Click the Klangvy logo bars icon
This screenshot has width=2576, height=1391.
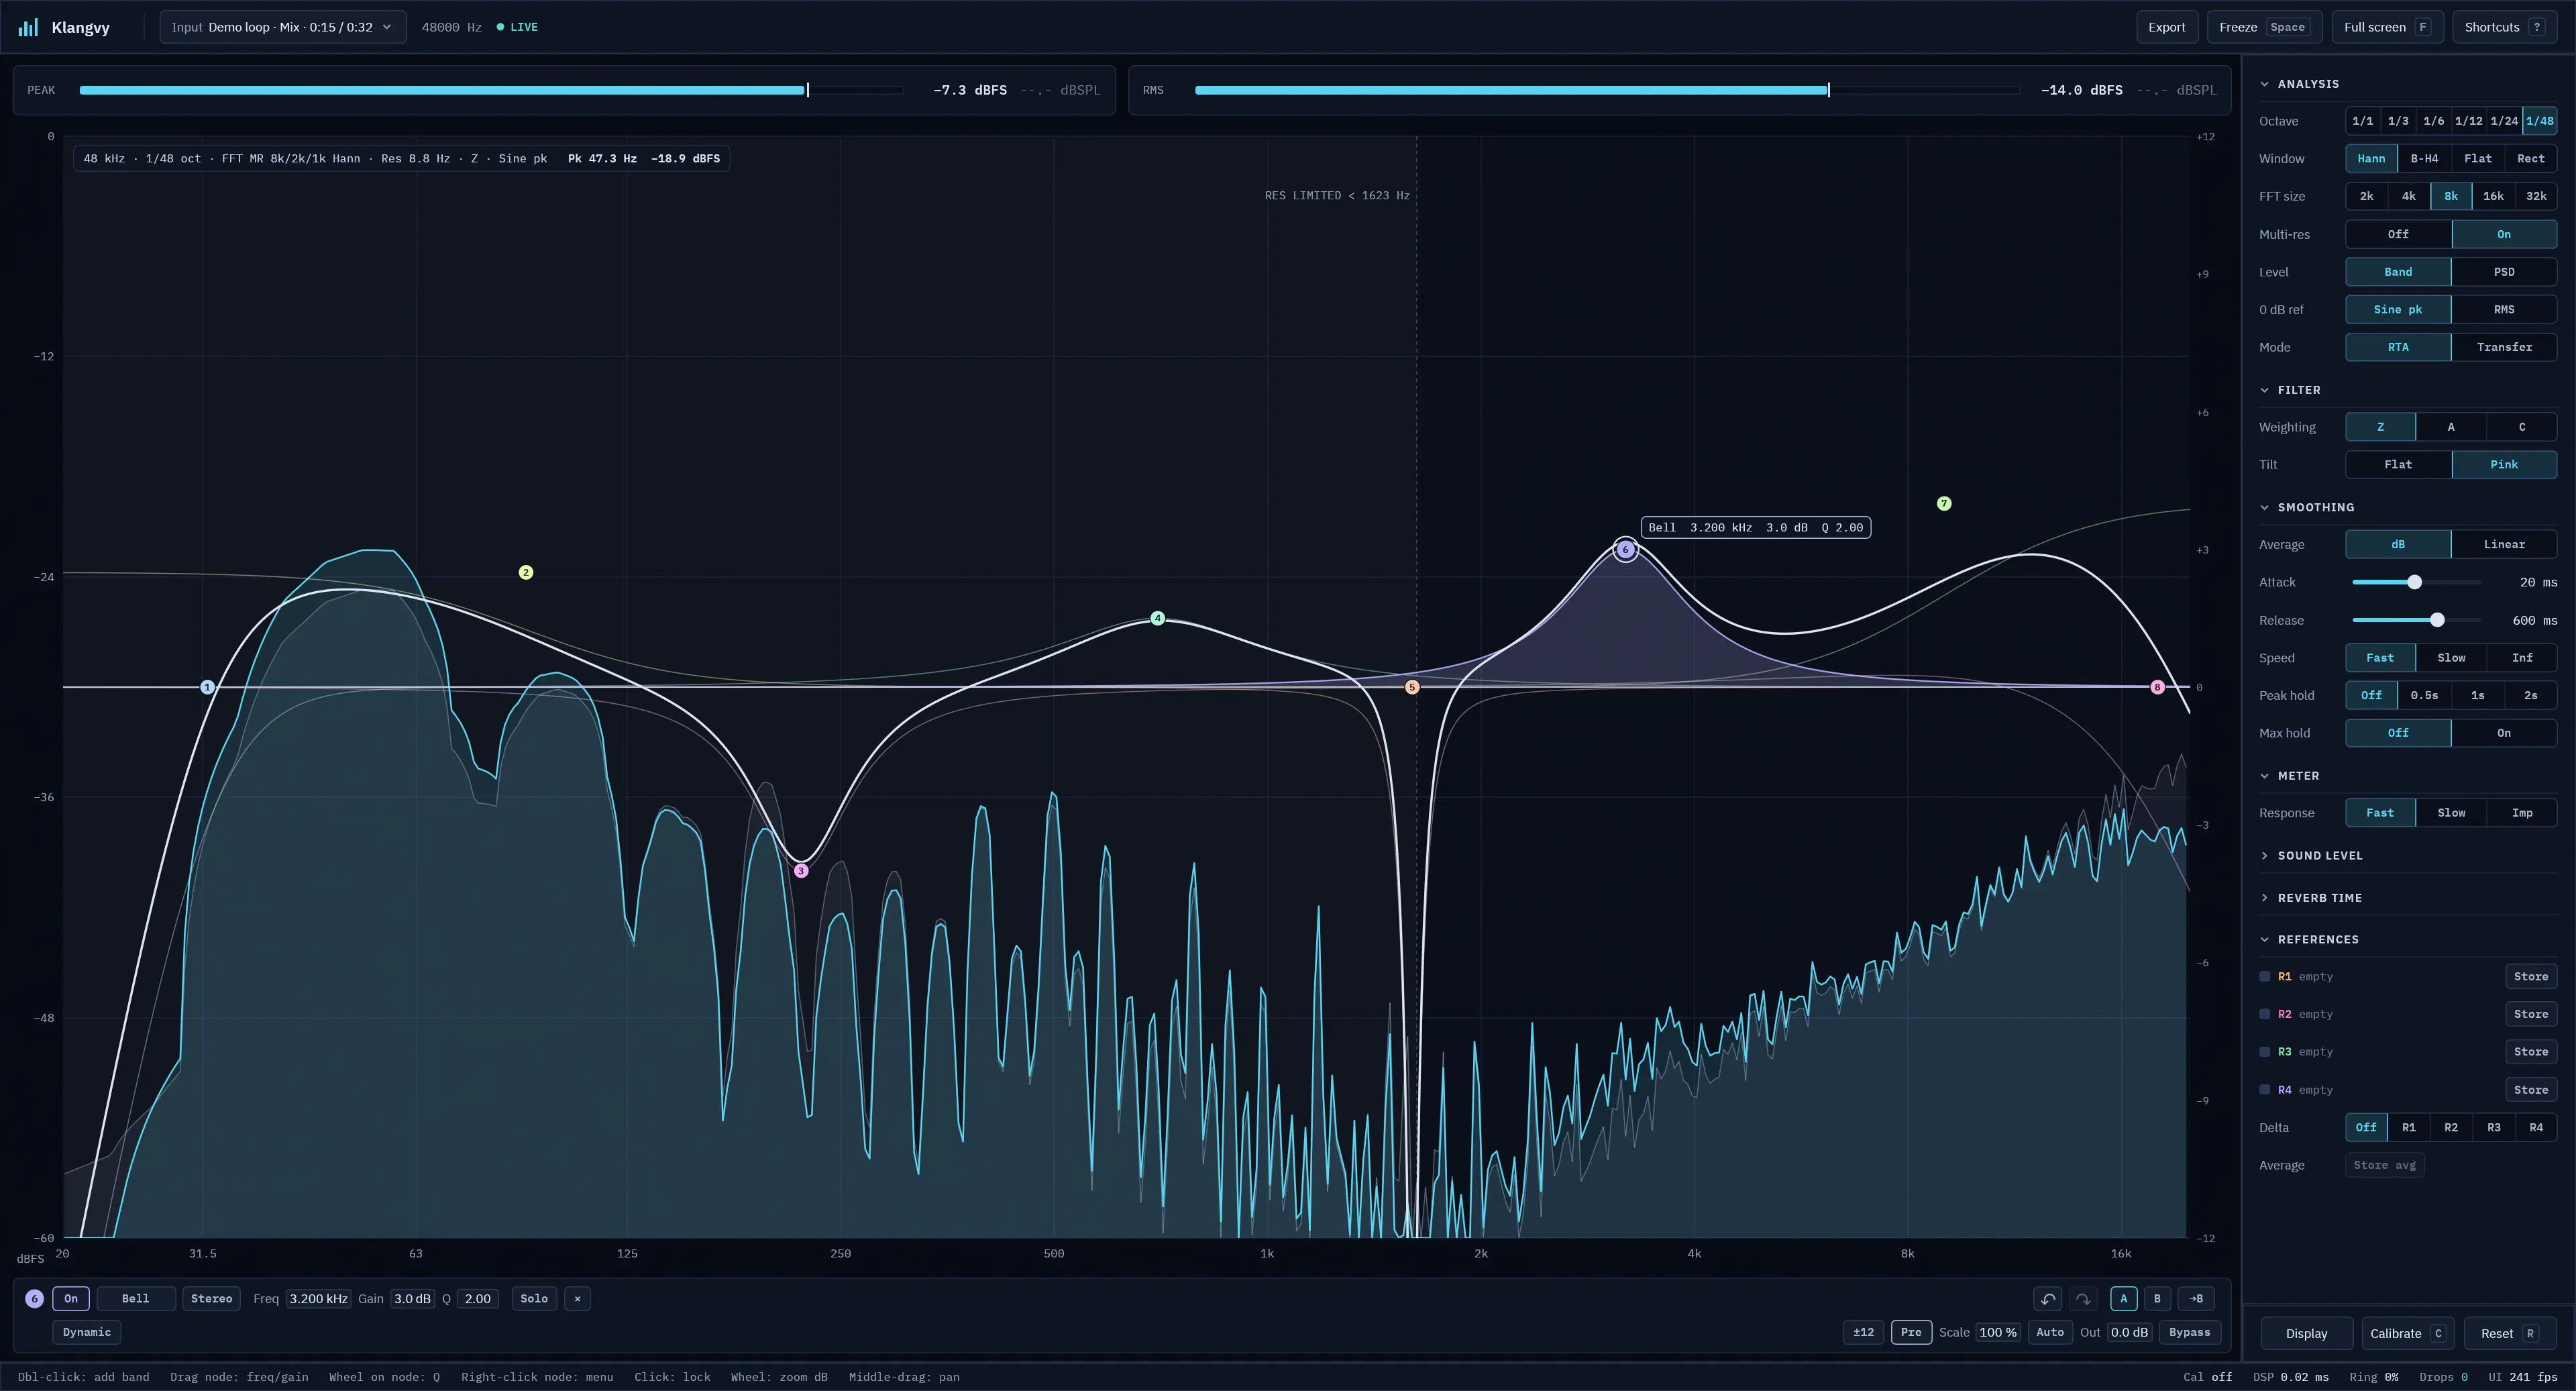28,27
